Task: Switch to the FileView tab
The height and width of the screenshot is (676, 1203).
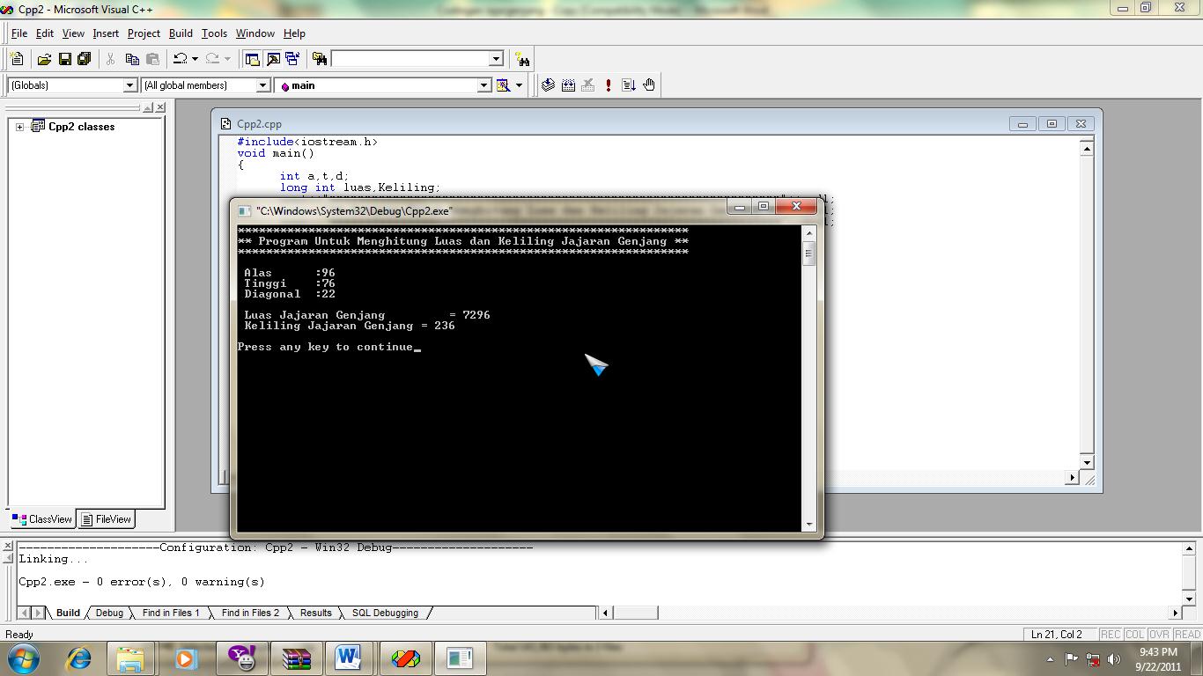Action: [x=106, y=519]
